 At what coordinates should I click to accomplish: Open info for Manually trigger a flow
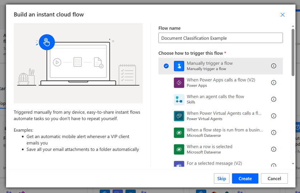coord(273,66)
